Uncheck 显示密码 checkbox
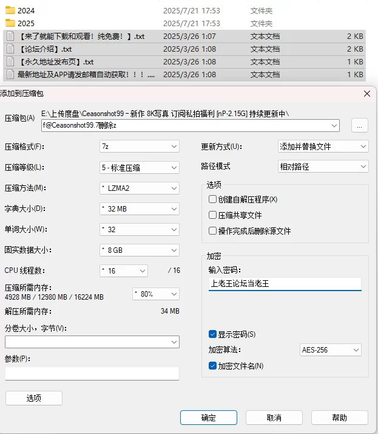 click(x=212, y=334)
